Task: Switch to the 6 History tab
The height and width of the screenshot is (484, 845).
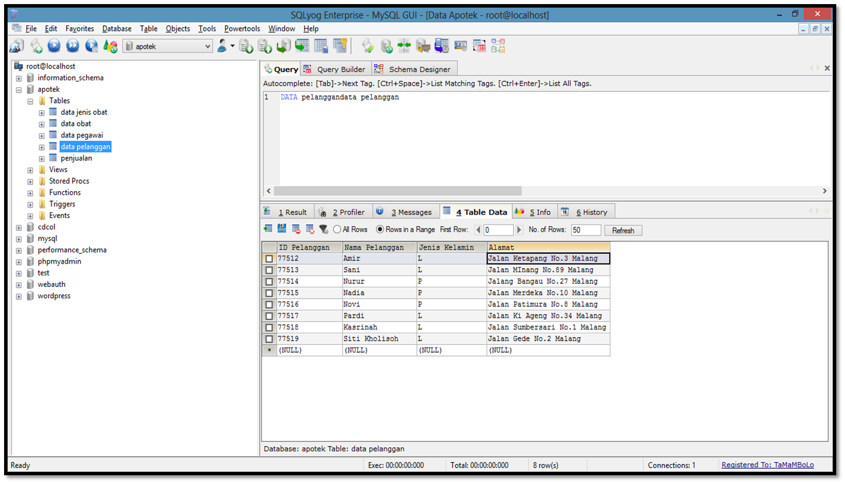Action: coord(585,212)
